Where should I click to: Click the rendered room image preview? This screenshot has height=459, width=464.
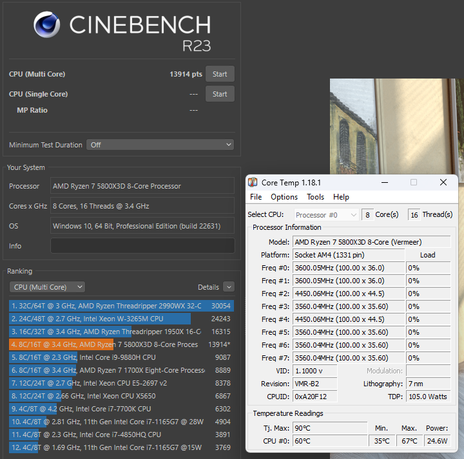pyautogui.click(x=396, y=126)
